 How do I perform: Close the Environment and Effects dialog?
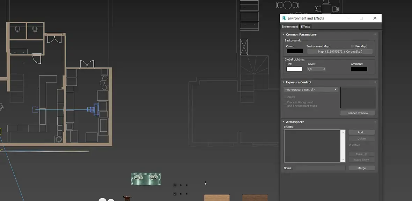[x=375, y=18]
